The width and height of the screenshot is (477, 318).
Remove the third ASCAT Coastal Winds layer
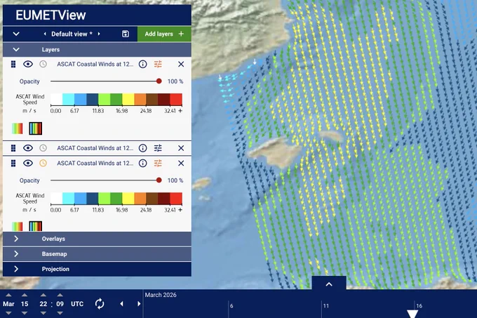tap(181, 163)
